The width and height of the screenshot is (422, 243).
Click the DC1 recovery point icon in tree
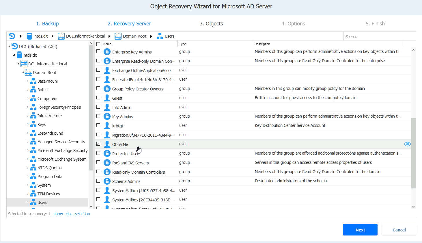(x=15, y=46)
